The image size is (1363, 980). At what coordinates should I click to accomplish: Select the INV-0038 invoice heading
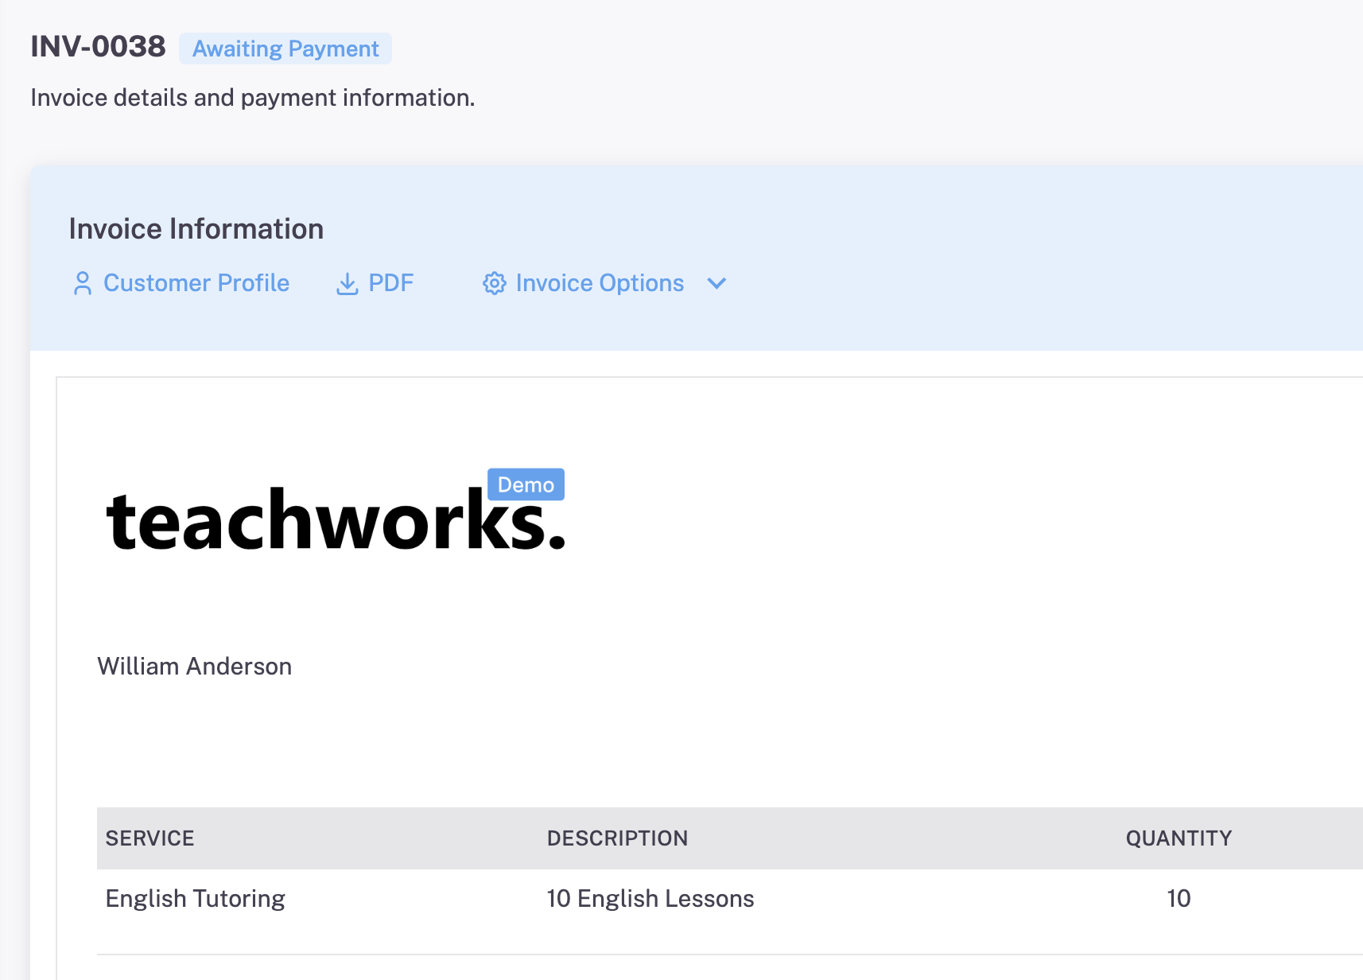click(x=98, y=46)
